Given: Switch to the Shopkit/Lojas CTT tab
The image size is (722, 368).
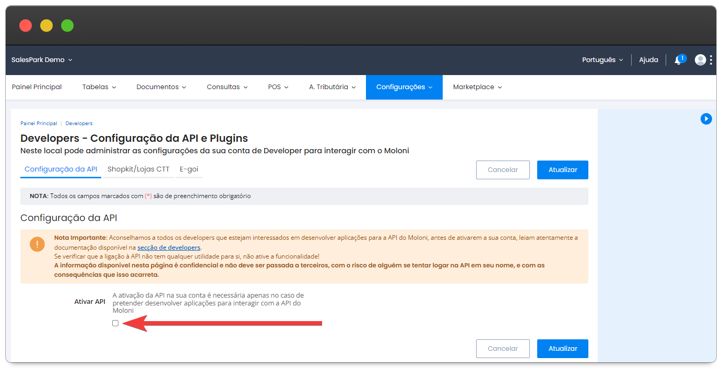Looking at the screenshot, I should (138, 169).
